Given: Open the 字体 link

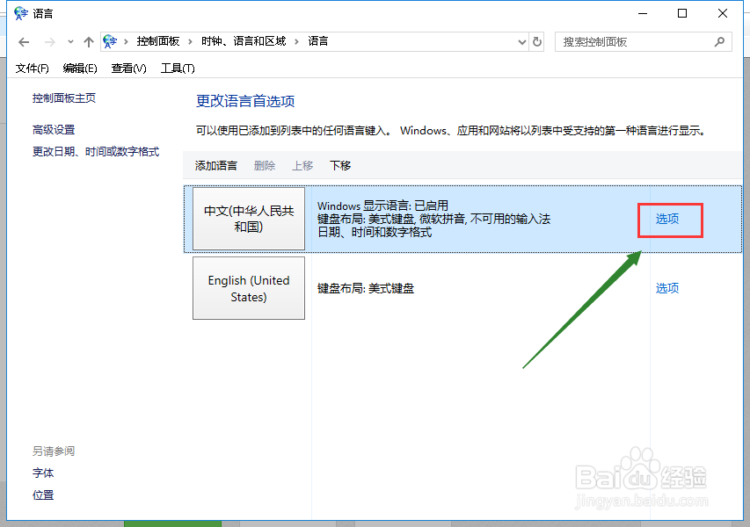Looking at the screenshot, I should click(42, 473).
